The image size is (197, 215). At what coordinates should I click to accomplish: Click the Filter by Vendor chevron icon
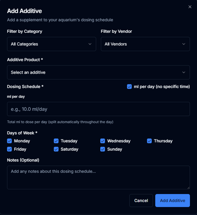pyautogui.click(x=184, y=44)
